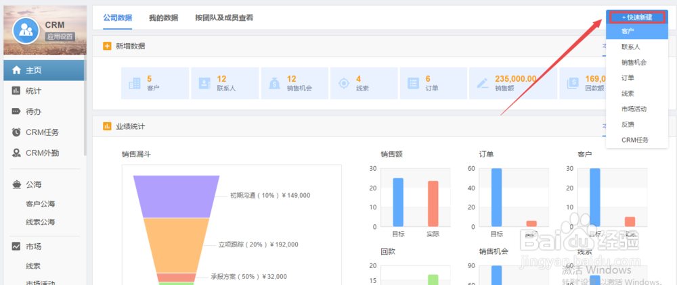
Task: Choose 市场活动 from quick-create menu
Action: tap(637, 109)
